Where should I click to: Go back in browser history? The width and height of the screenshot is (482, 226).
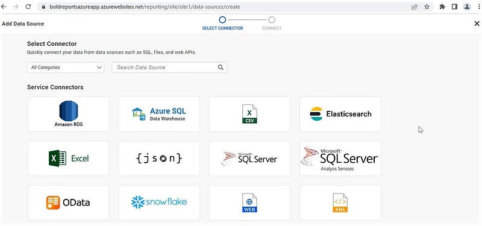[4, 7]
